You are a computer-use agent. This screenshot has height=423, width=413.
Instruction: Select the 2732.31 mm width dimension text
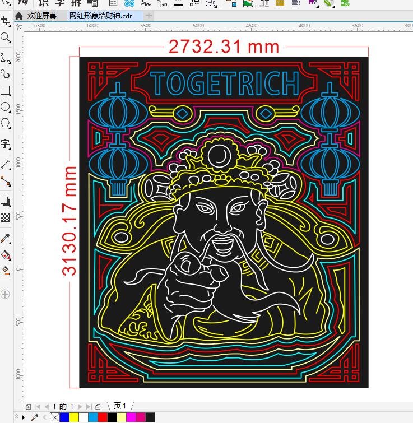click(224, 47)
